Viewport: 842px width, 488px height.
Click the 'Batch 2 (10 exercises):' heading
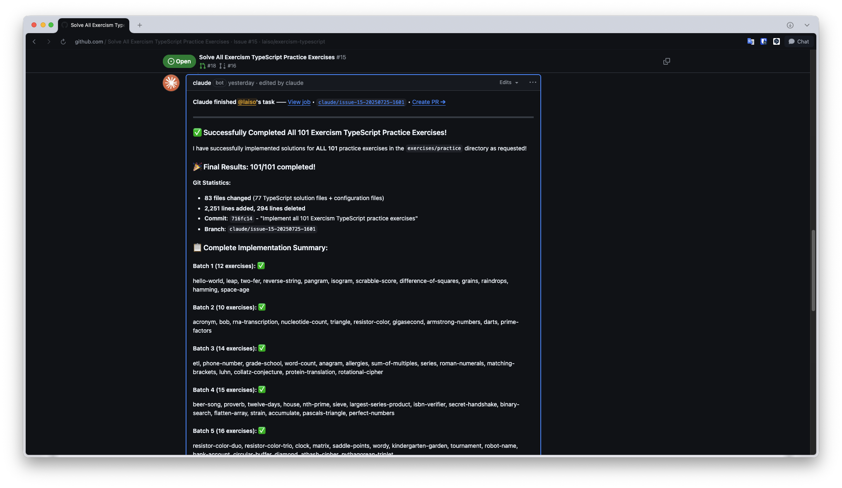225,307
